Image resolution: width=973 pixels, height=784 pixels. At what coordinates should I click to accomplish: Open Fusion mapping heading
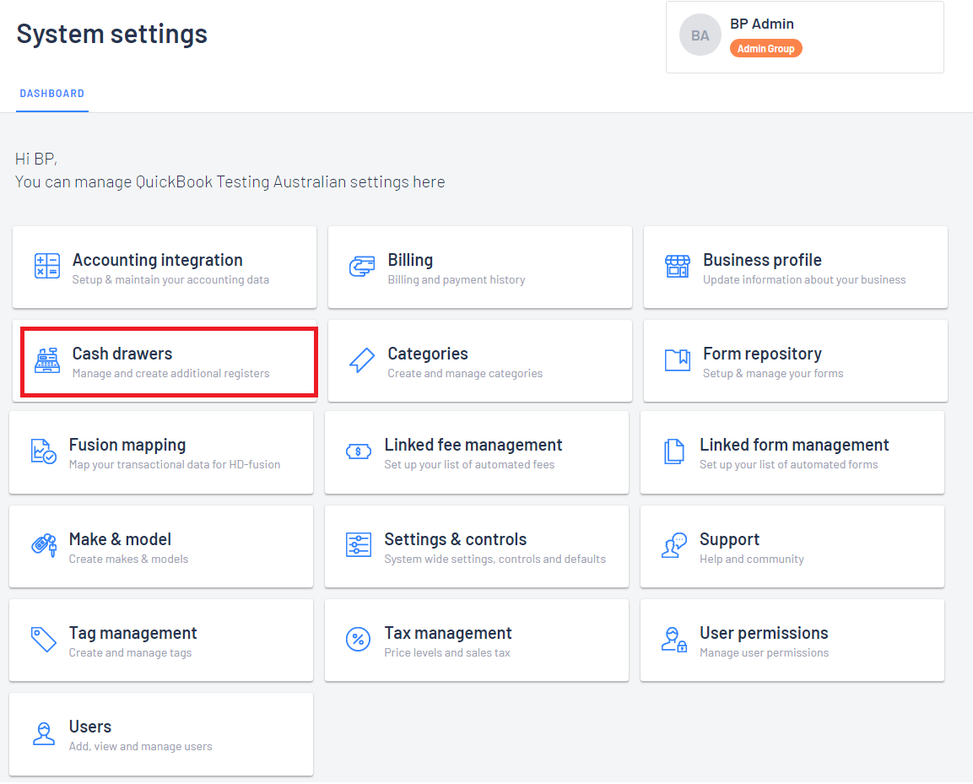[x=127, y=445]
